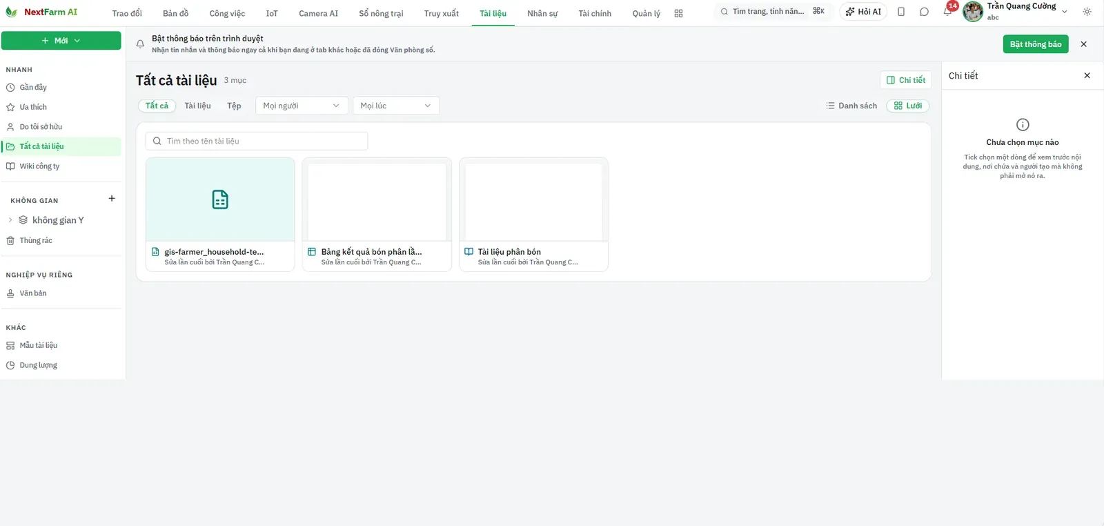This screenshot has height=526, width=1104.
Task: Click the info icon in the details panel
Action: (1023, 125)
